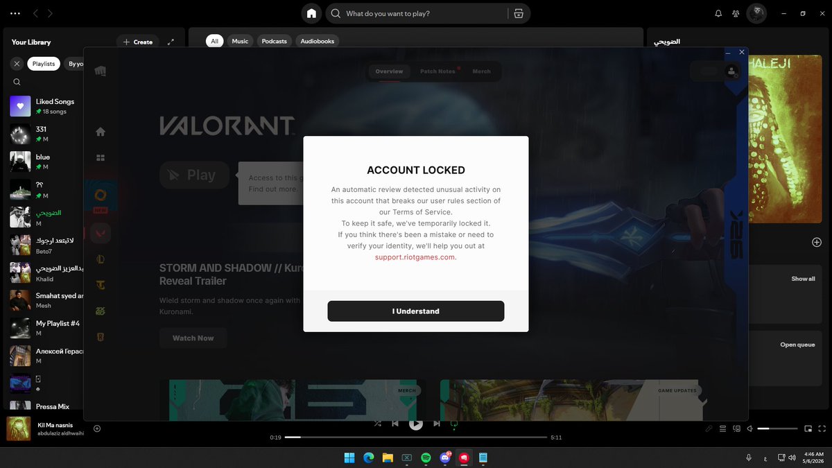The image size is (832, 468).
Task: Expand Your Library panel
Action: tap(171, 42)
